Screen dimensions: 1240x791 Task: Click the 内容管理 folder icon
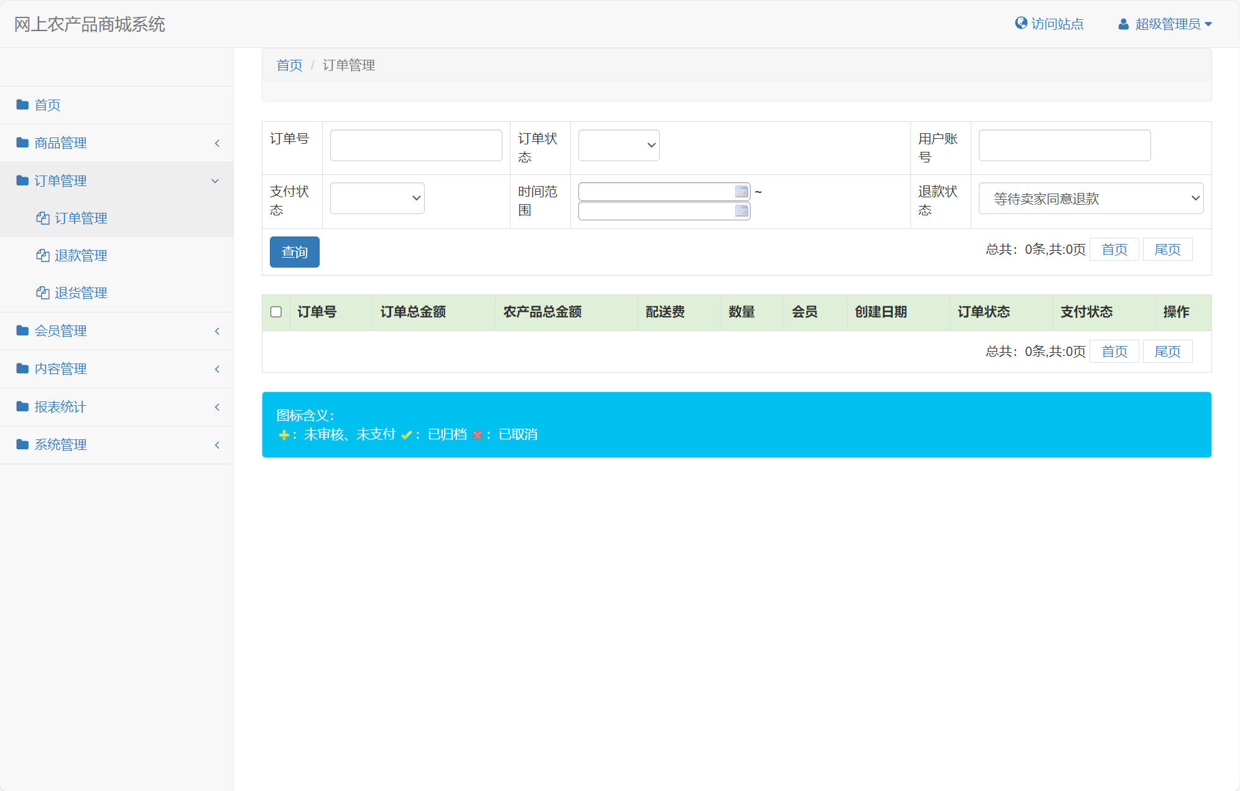22,368
